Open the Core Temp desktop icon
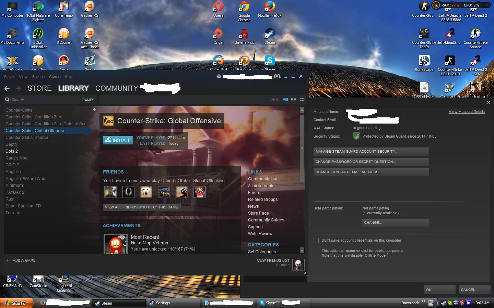 (x=64, y=10)
